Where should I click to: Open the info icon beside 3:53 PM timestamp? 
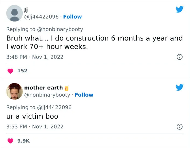click(179, 127)
